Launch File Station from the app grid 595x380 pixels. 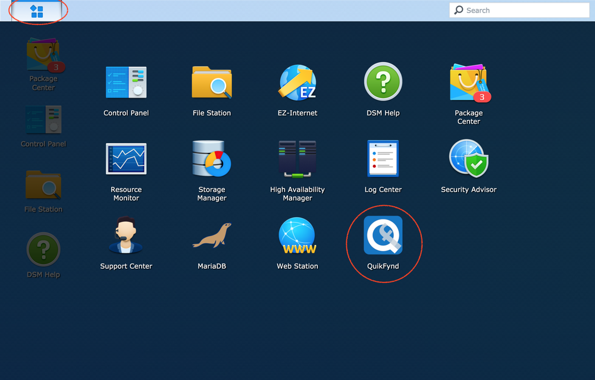click(x=212, y=90)
